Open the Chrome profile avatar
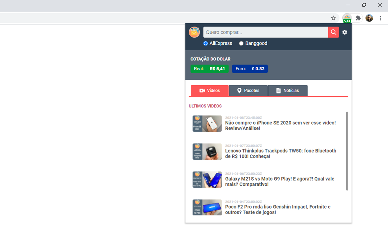The width and height of the screenshot is (388, 242). tap(369, 18)
